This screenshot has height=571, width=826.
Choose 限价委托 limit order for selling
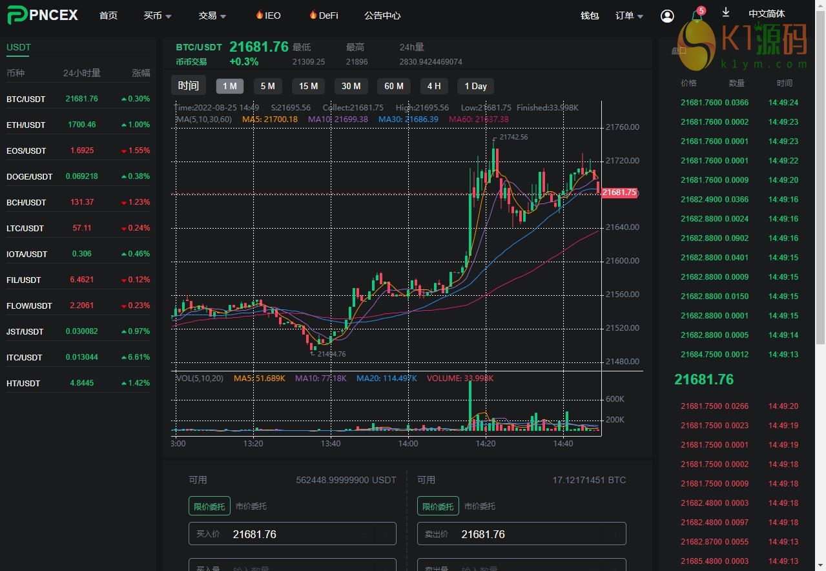coord(438,506)
